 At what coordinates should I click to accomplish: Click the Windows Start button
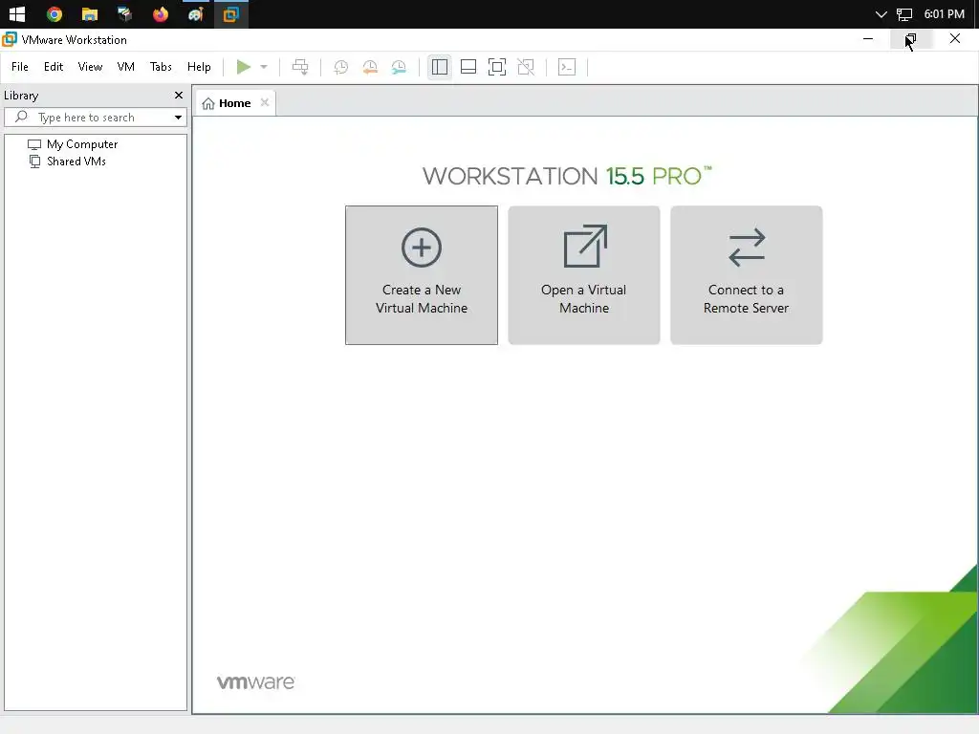(x=17, y=14)
